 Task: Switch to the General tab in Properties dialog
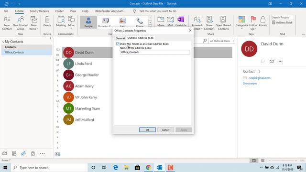pos(120,38)
